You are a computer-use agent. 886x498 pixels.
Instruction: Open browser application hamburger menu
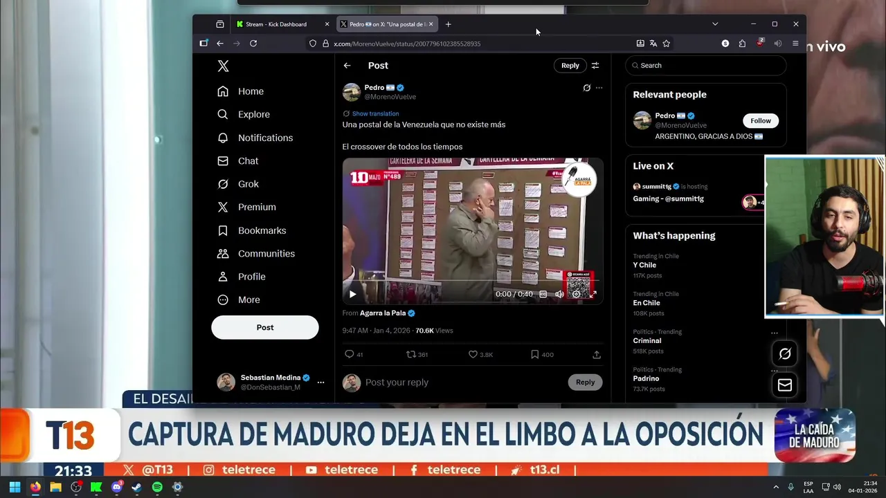tap(795, 44)
